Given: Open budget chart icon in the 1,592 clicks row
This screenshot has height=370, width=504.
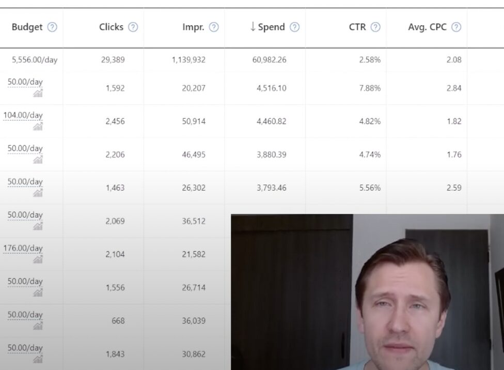Looking at the screenshot, I should (x=38, y=94).
